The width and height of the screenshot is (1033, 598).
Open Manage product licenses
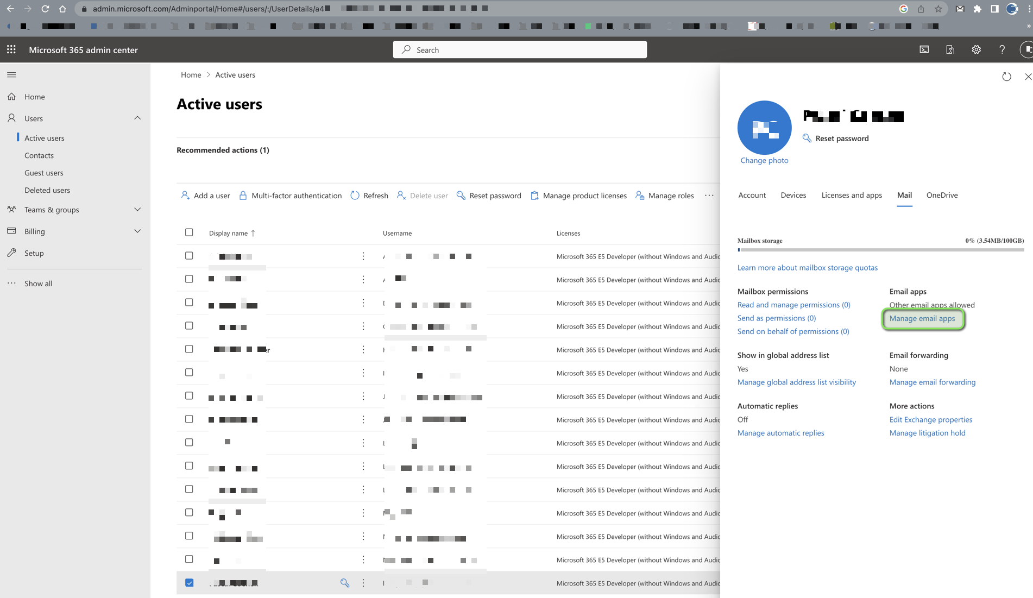click(578, 196)
